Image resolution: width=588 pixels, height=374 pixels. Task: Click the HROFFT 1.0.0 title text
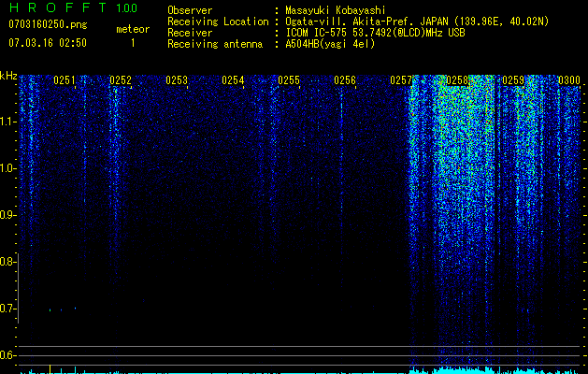(74, 7)
